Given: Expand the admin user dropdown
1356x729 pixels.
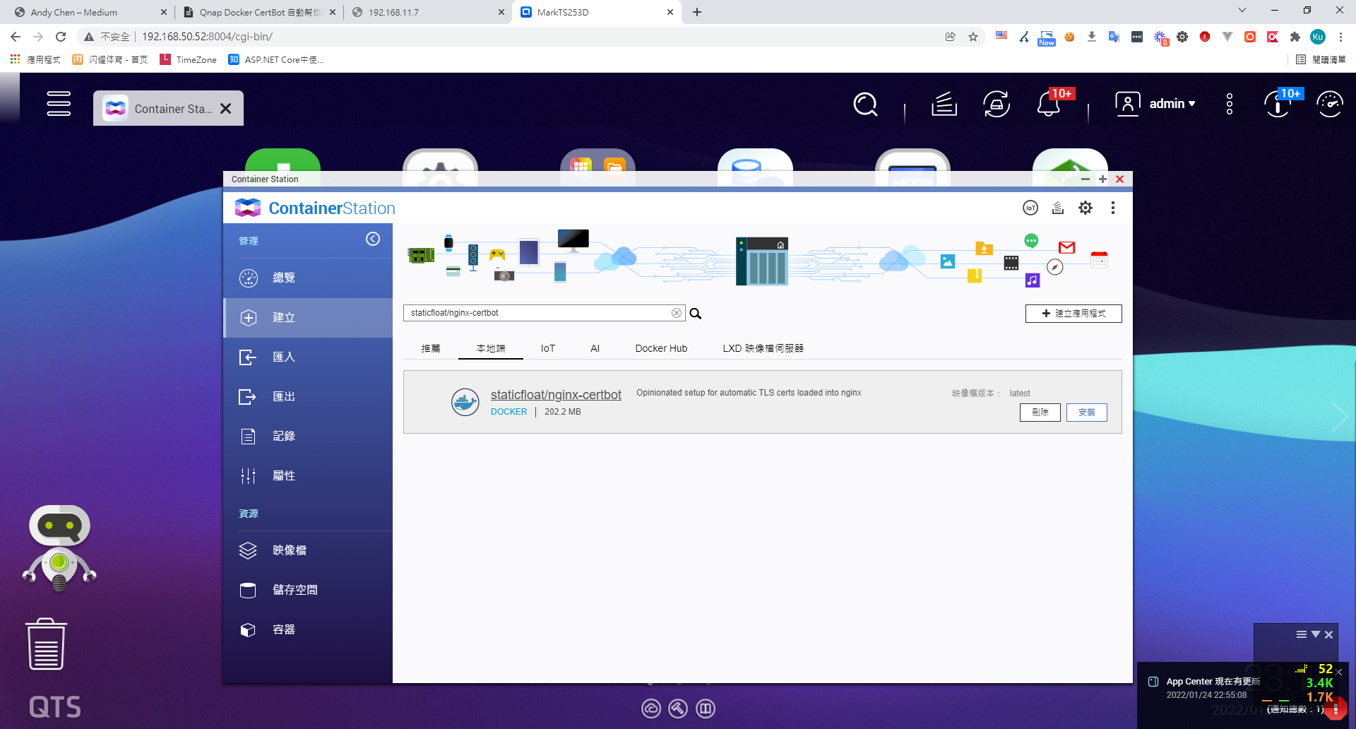Looking at the screenshot, I should 1171,104.
